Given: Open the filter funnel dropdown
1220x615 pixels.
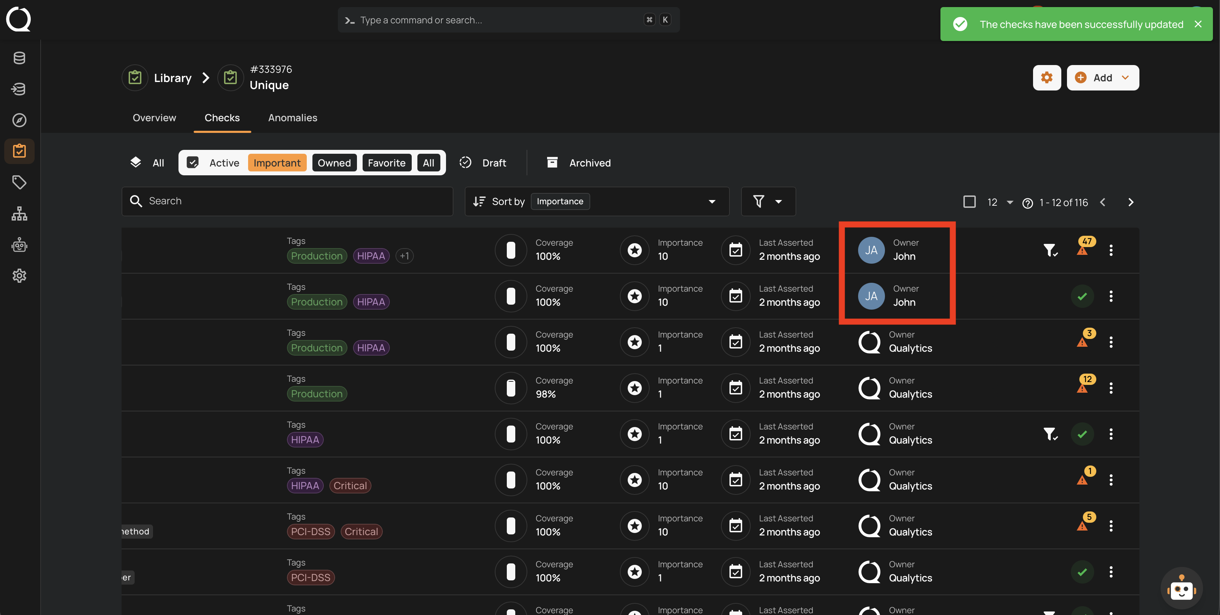Looking at the screenshot, I should click(x=768, y=201).
